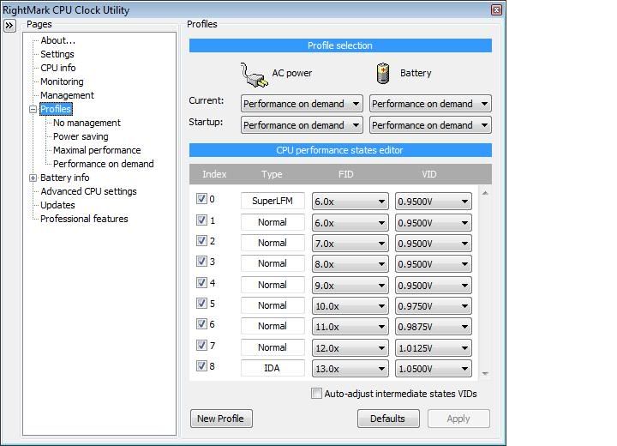Toggle the checkbox for state index 7
This screenshot has height=446, width=617.
pyautogui.click(x=201, y=345)
